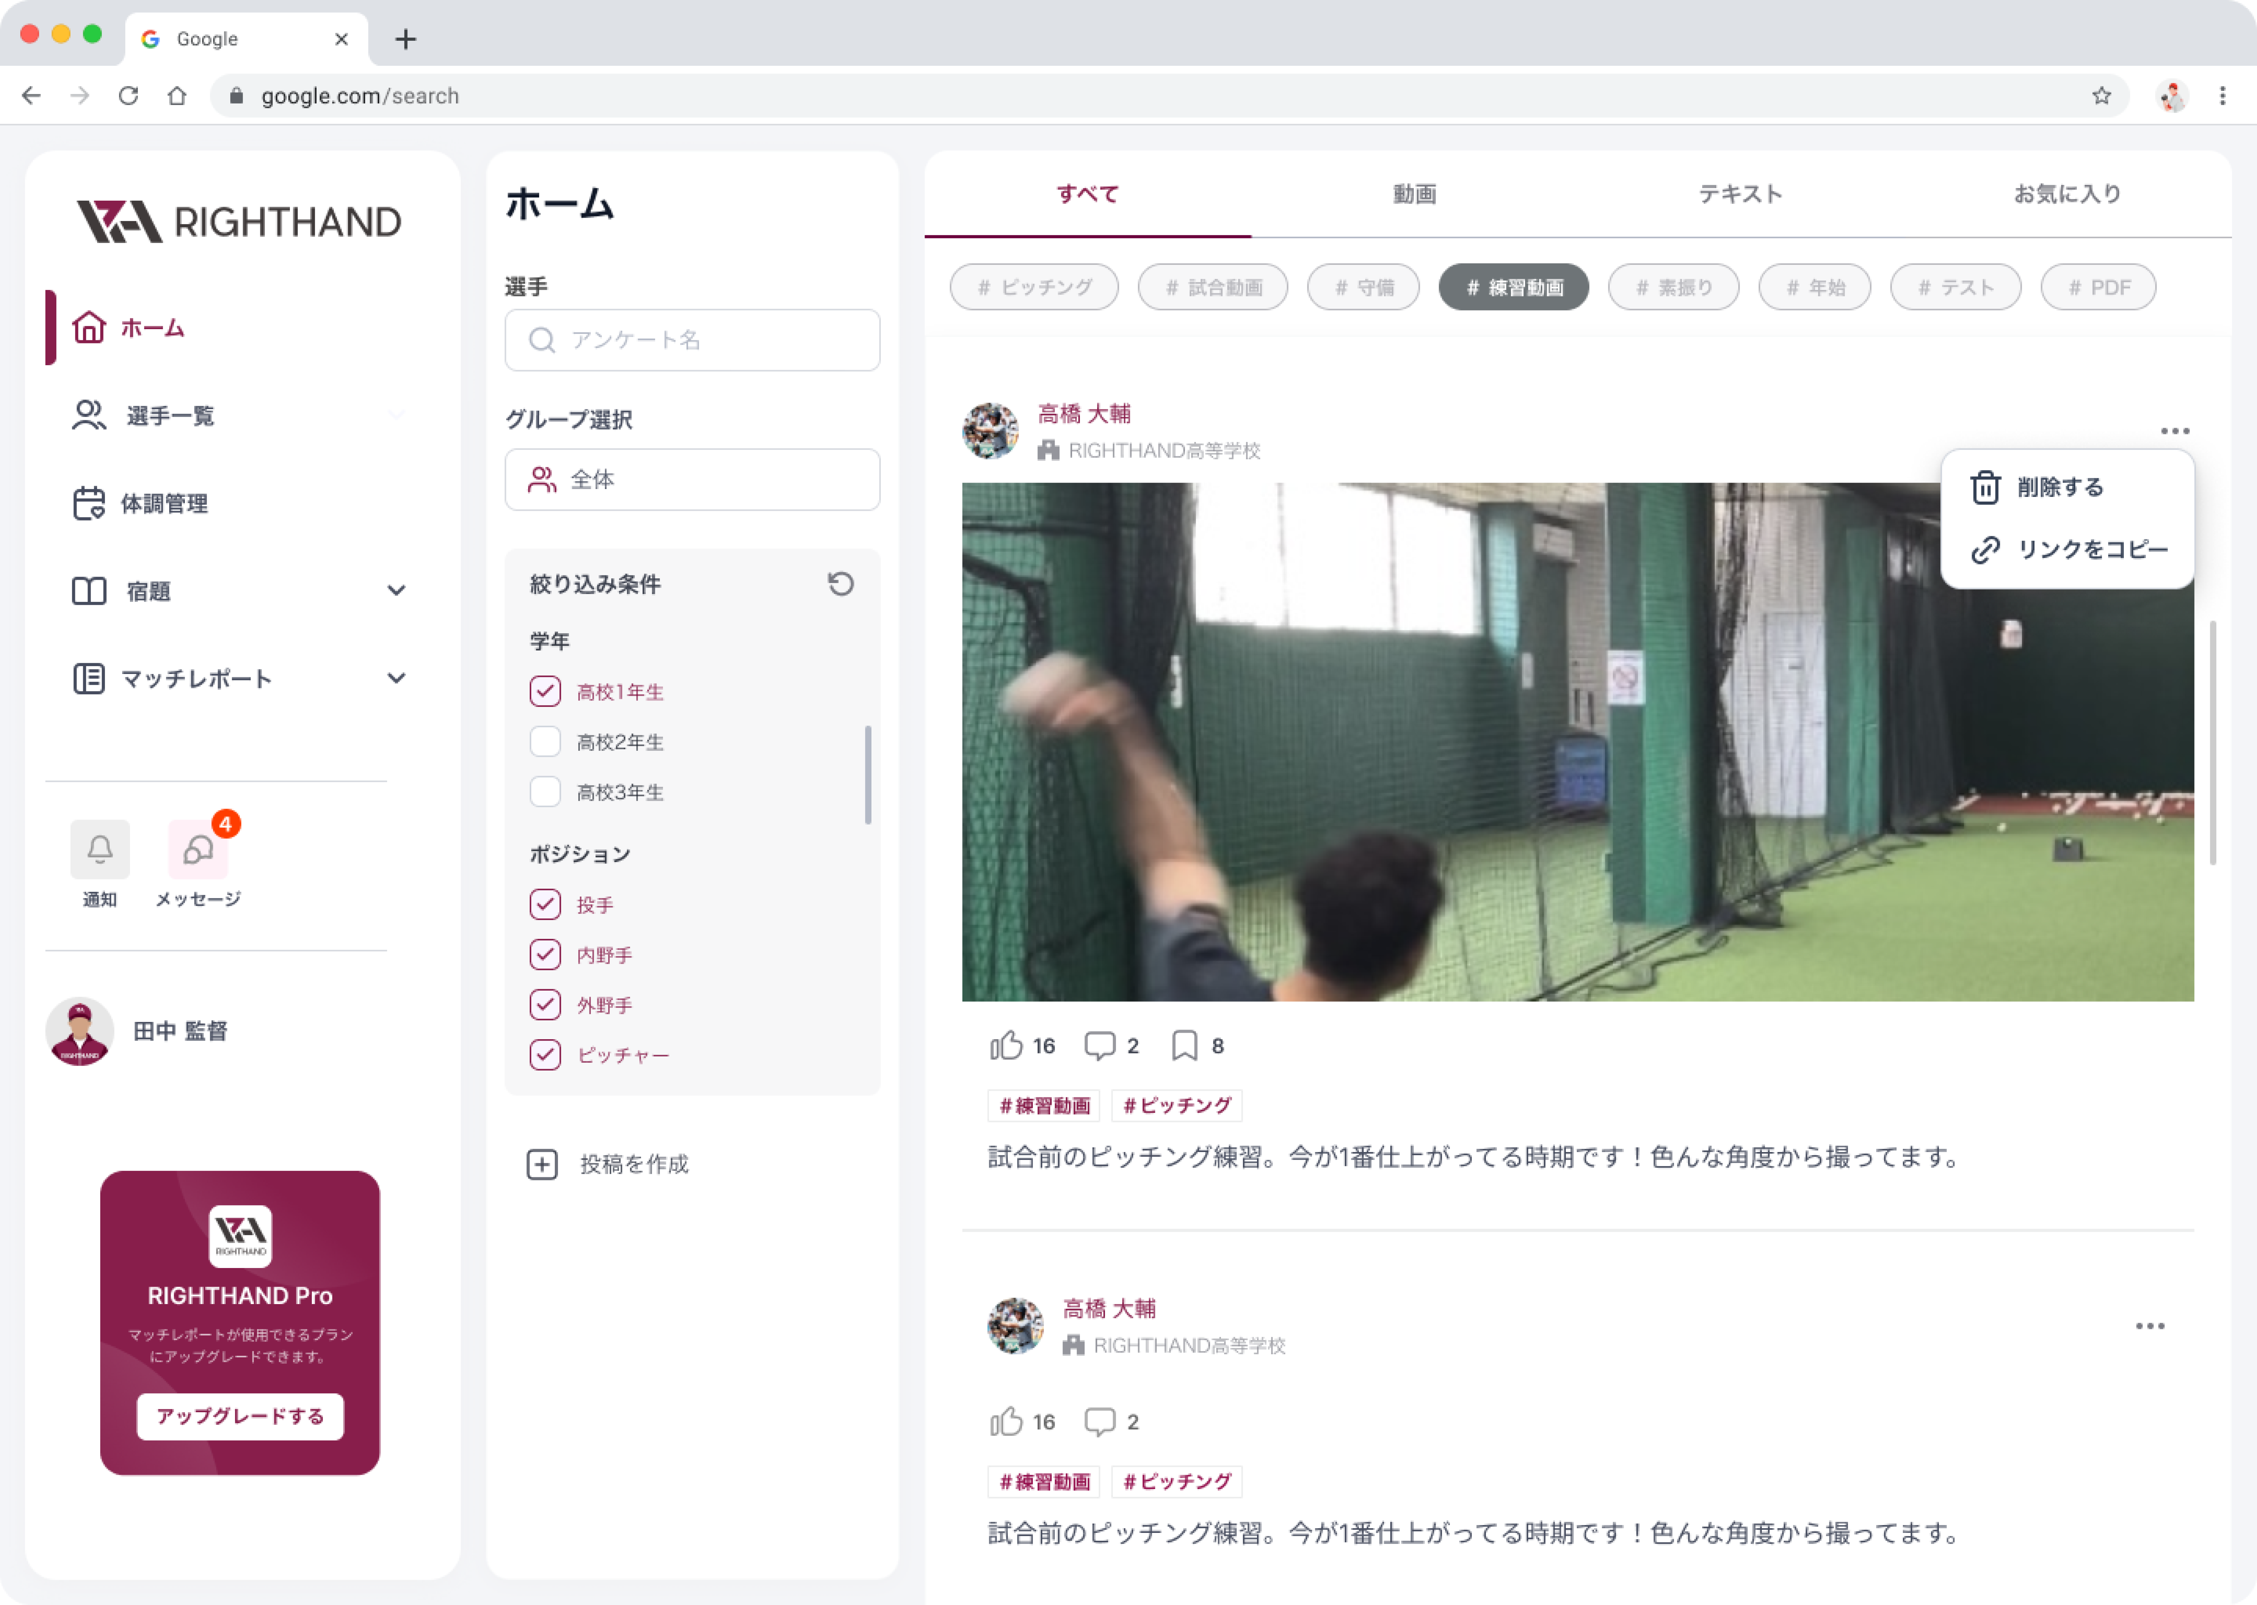The image size is (2257, 1605).
Task: Open マッチレポート report icon
Action: coord(89,679)
